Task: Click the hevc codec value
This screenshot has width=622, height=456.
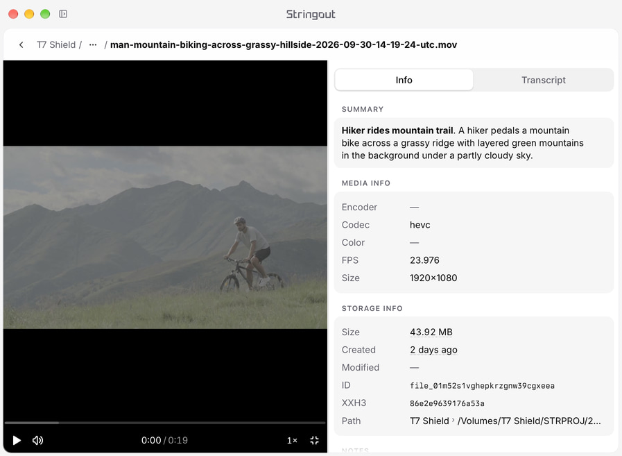Action: (x=420, y=225)
